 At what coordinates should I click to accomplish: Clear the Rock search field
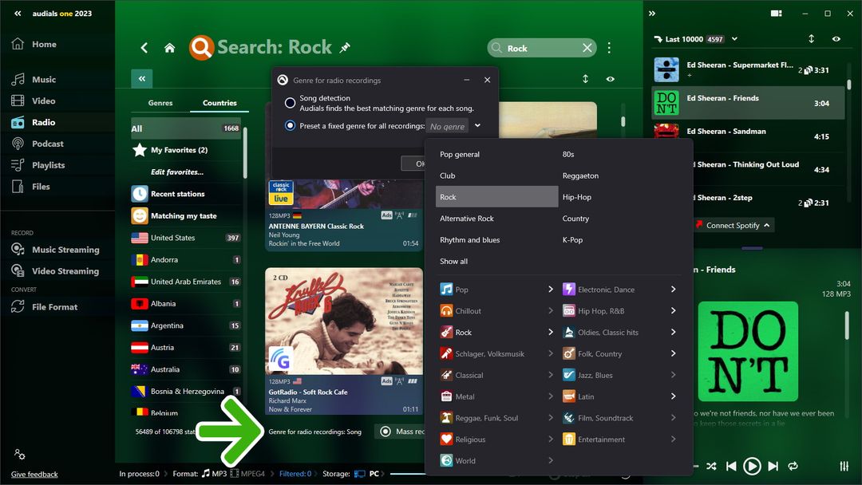pyautogui.click(x=587, y=48)
